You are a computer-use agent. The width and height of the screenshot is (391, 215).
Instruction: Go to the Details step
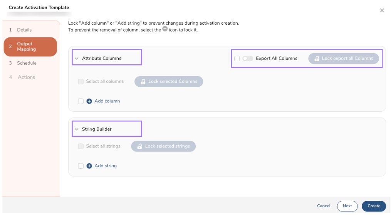pyautogui.click(x=24, y=30)
